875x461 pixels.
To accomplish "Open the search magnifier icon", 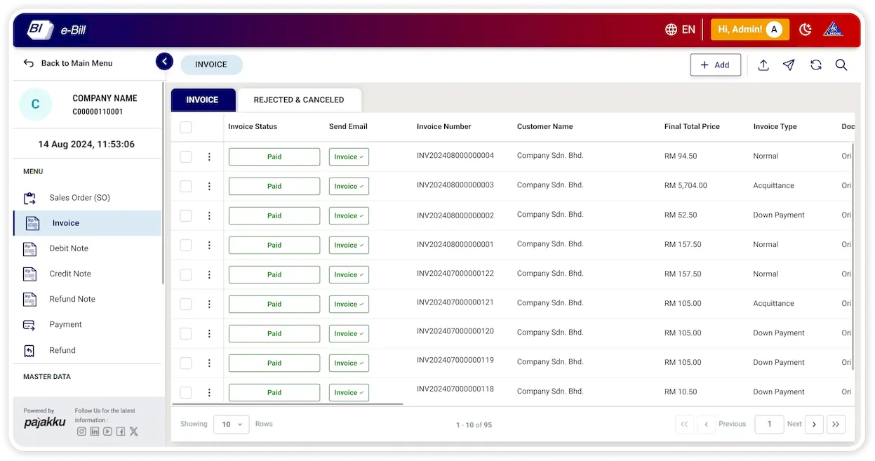I will click(x=841, y=65).
